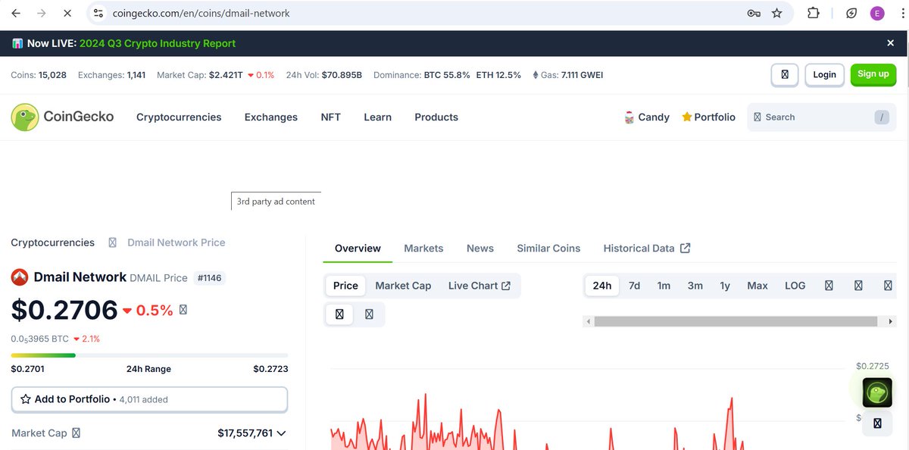The height and width of the screenshot is (450, 909).
Task: Select the 7d chart range
Action: [634, 286]
